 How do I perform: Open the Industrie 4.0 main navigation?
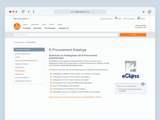point(64,28)
